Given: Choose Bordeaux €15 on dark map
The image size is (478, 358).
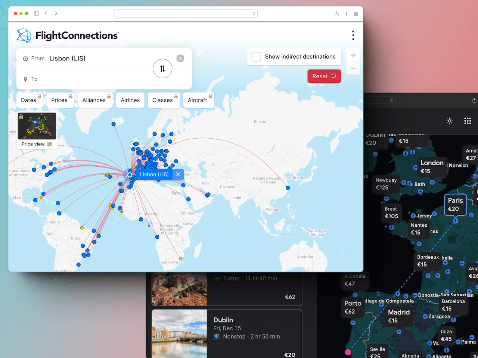Looking at the screenshot, I should 428,261.
